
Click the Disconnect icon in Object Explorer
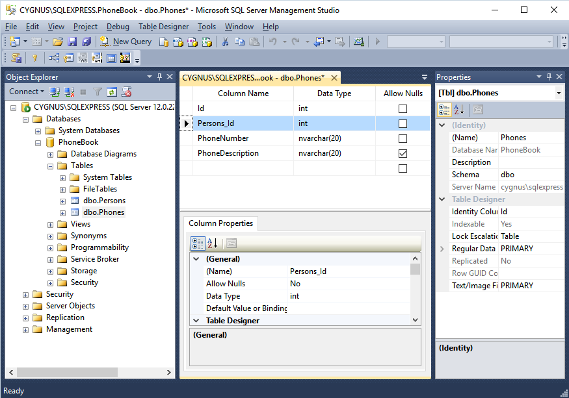pos(69,92)
